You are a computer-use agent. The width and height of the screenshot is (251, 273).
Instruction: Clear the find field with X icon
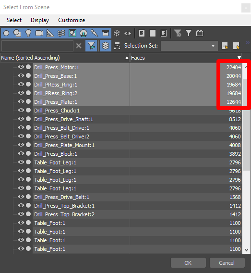(x=79, y=46)
